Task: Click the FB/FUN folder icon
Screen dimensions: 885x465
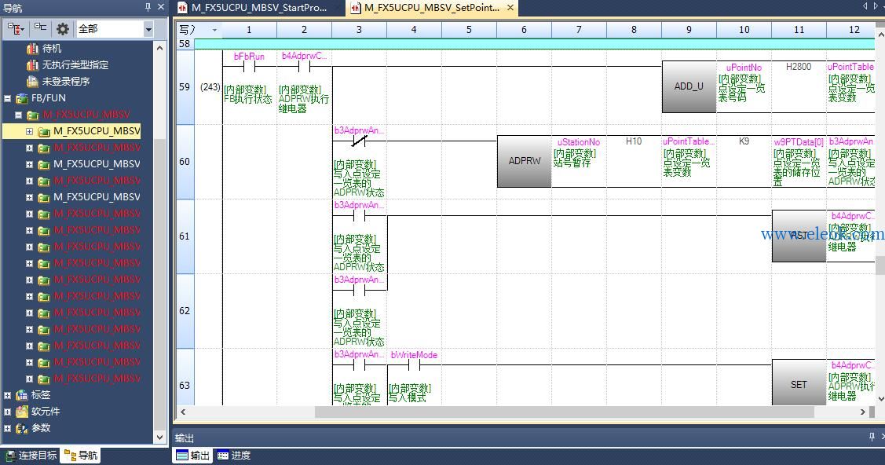Action: coord(22,98)
